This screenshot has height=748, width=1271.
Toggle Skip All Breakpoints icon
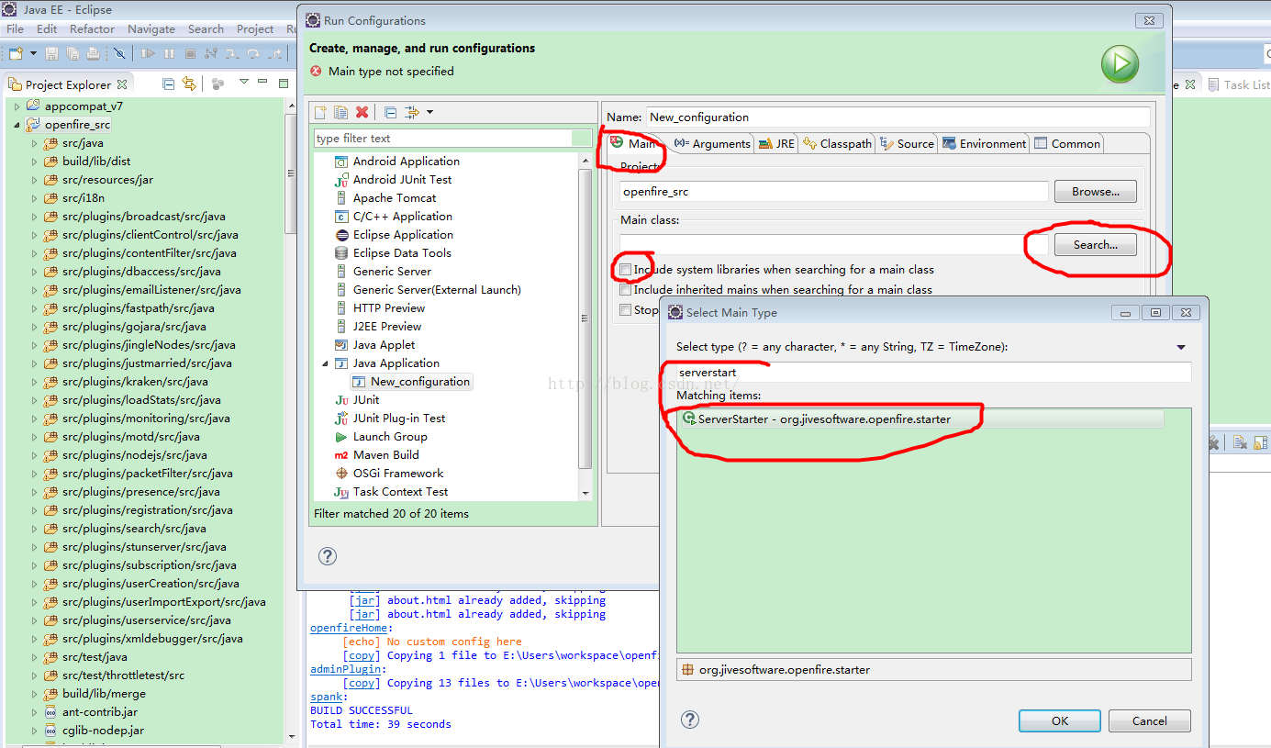pyautogui.click(x=119, y=54)
